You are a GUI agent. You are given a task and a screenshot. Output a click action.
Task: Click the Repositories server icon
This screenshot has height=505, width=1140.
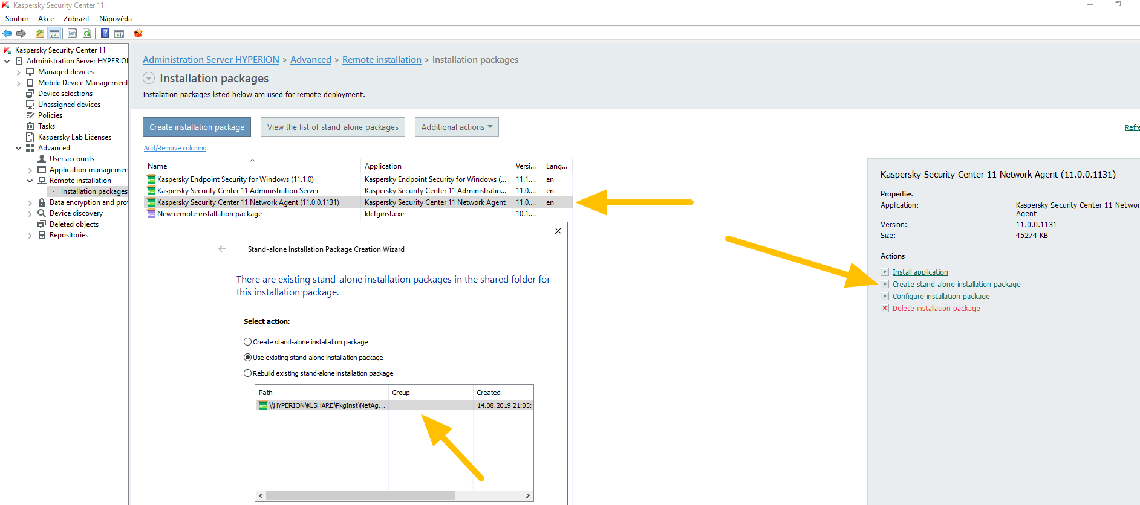click(x=42, y=235)
